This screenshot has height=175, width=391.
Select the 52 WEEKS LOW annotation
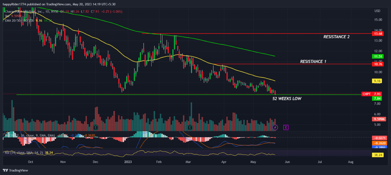tap(287, 99)
